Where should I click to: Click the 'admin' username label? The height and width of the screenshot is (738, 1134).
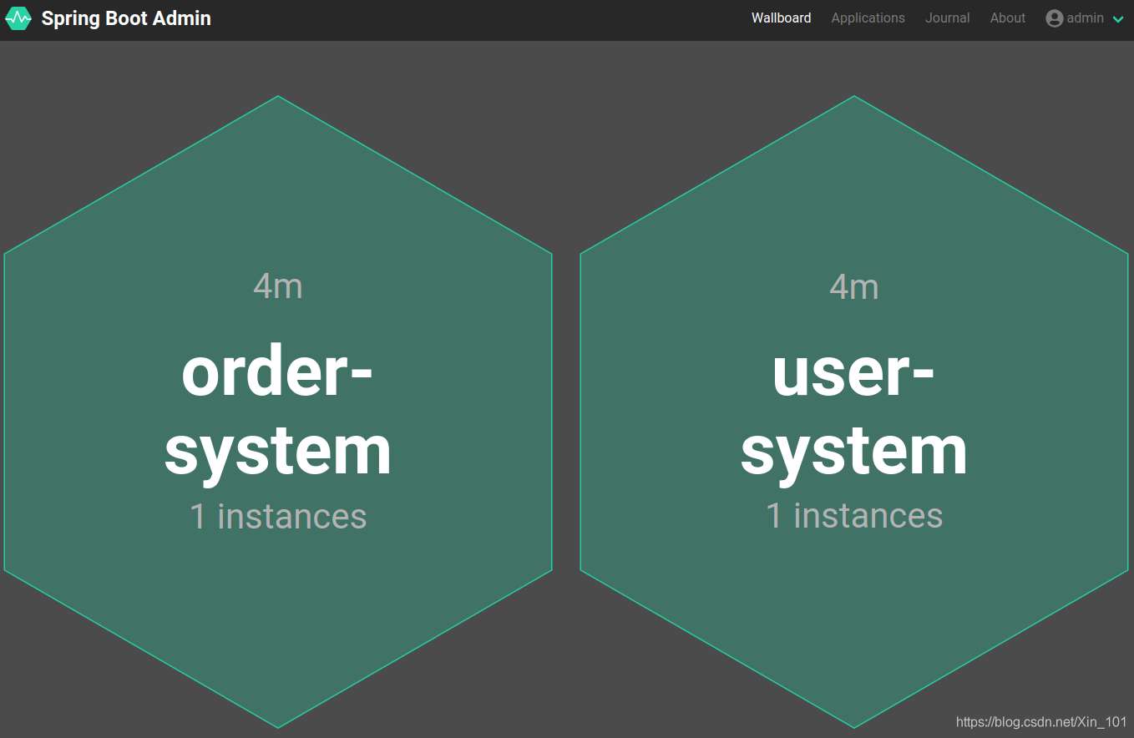click(x=1086, y=18)
